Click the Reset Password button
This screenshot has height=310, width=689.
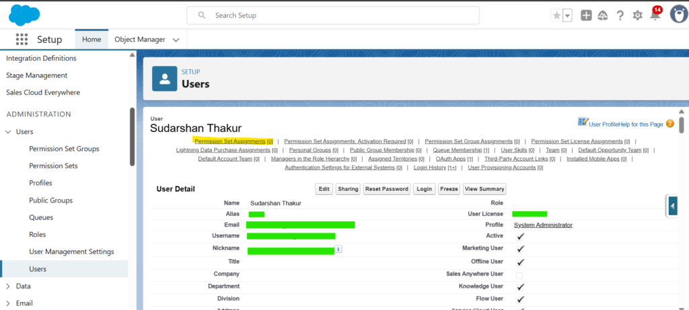[x=387, y=189]
